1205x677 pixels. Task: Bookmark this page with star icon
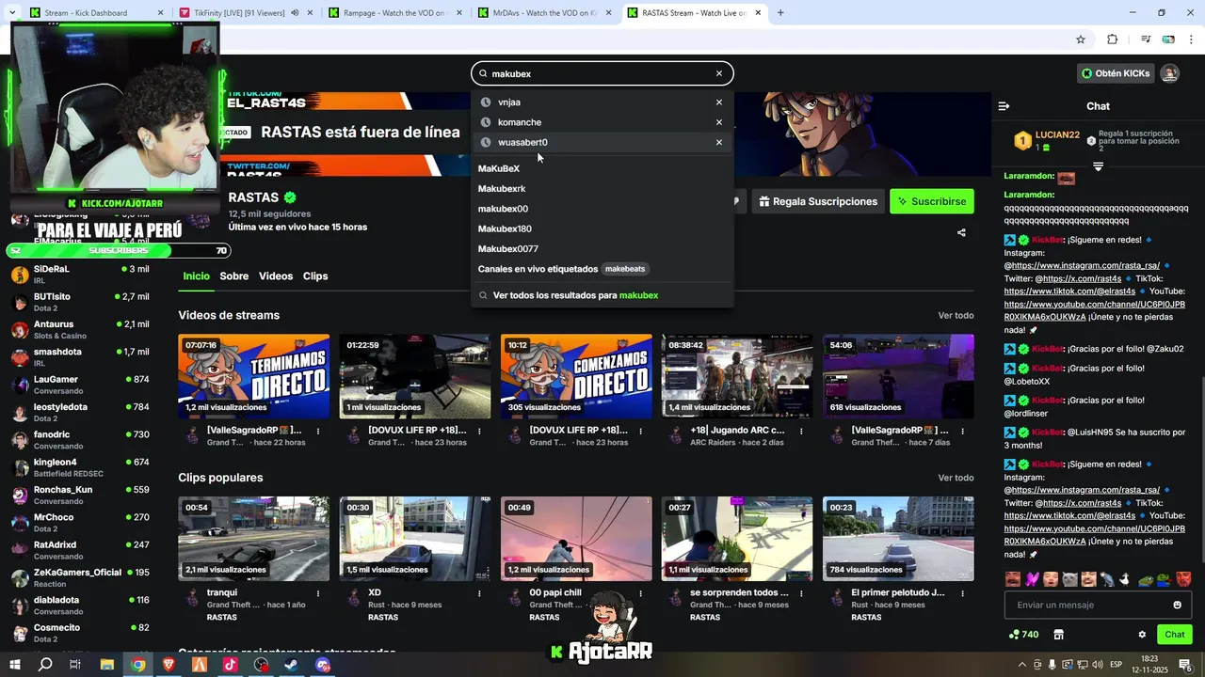tap(1081, 39)
